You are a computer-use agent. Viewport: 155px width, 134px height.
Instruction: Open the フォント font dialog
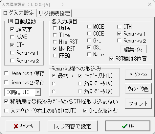pyautogui.click(x=138, y=103)
